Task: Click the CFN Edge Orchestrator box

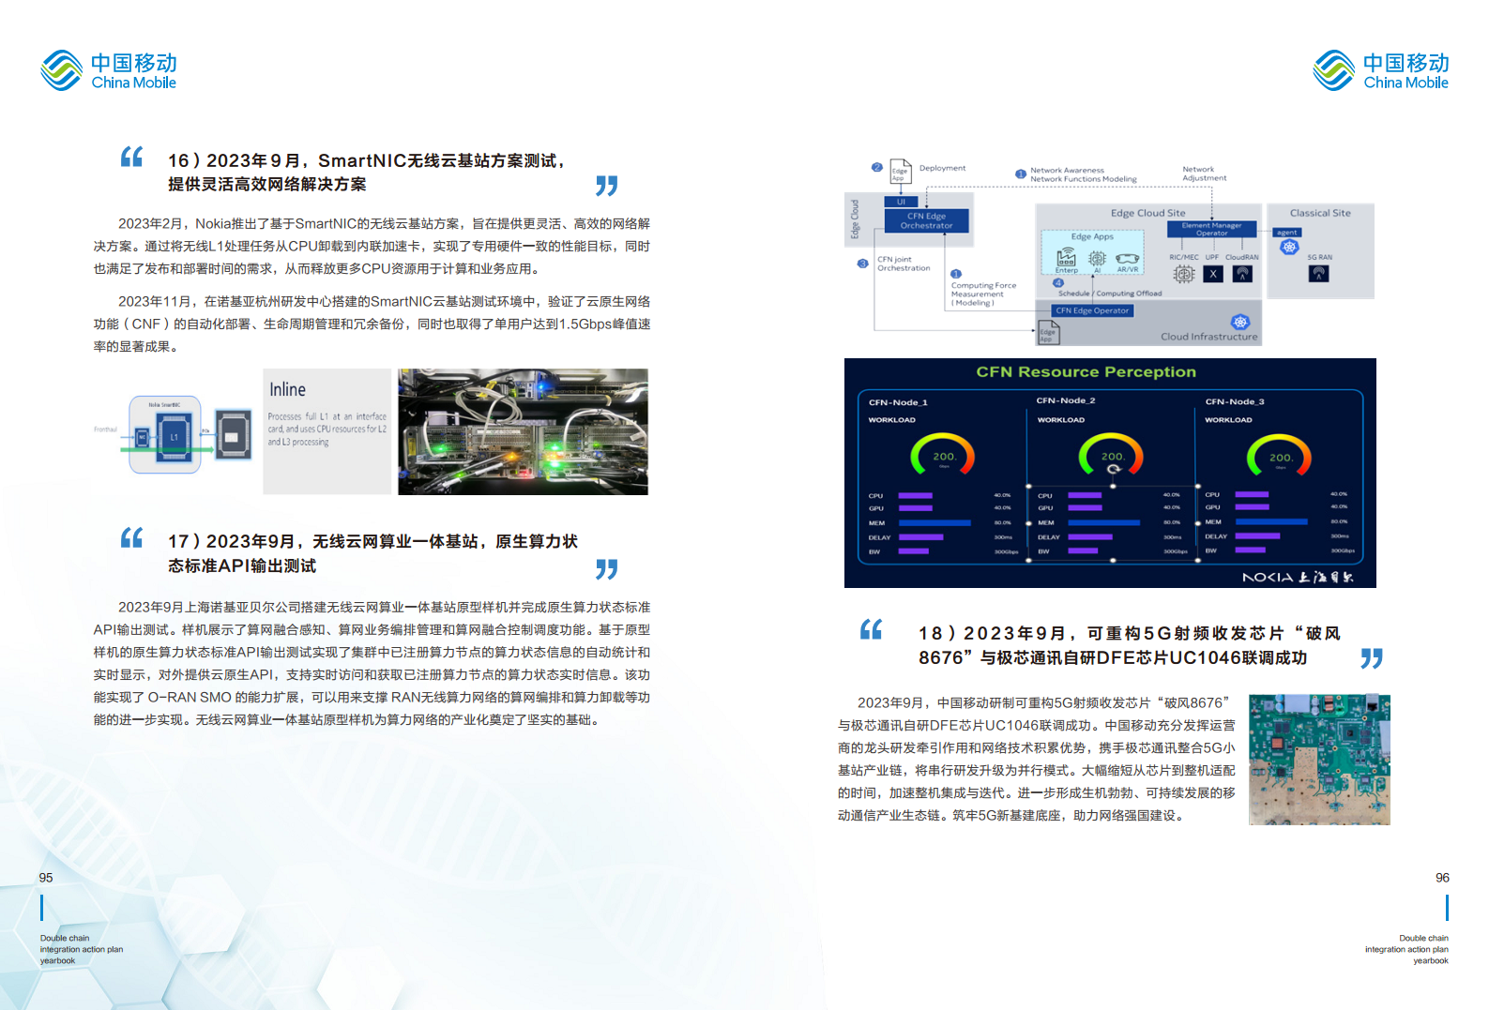Action: click(927, 220)
